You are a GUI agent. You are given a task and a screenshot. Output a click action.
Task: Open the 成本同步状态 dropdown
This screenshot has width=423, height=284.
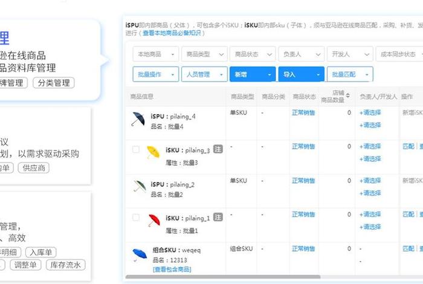click(399, 54)
